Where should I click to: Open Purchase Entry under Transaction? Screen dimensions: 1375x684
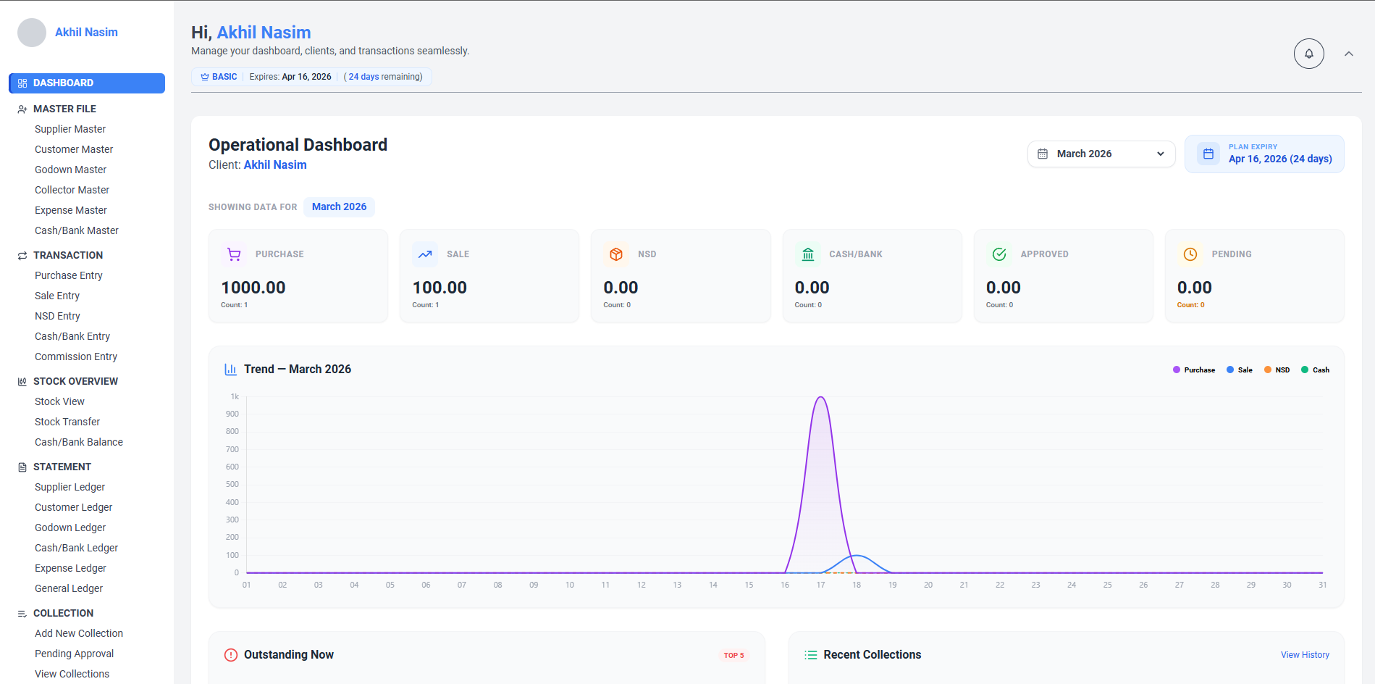point(68,275)
